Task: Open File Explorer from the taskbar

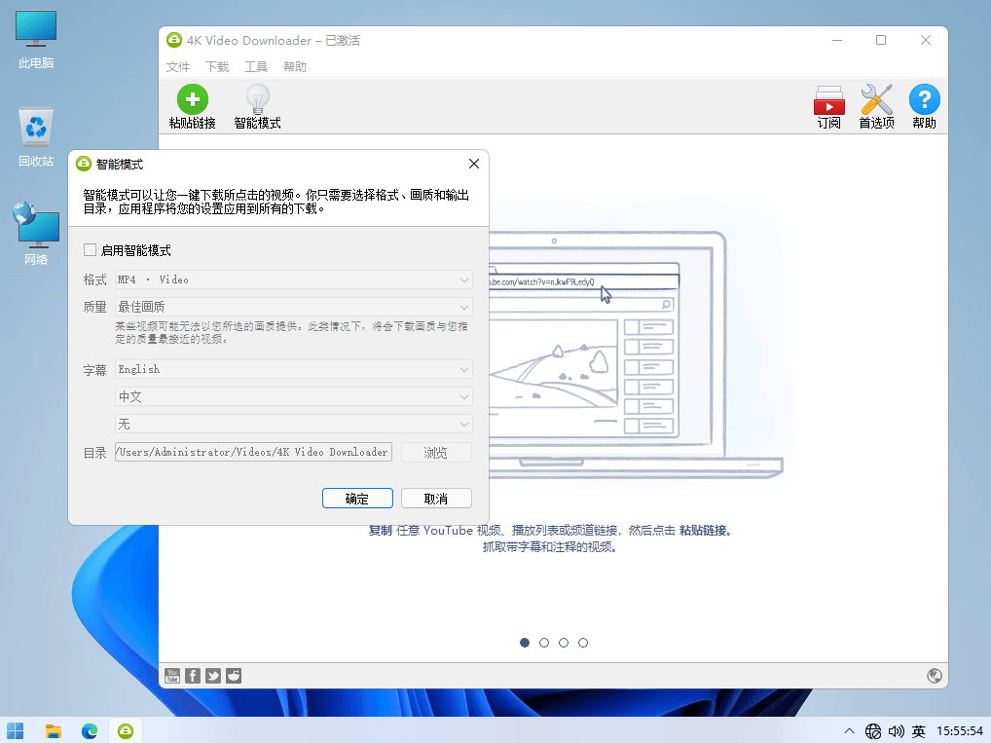Action: pyautogui.click(x=54, y=731)
